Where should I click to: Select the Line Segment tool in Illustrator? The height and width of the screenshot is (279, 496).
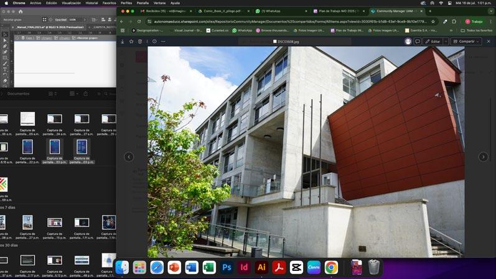(5, 63)
